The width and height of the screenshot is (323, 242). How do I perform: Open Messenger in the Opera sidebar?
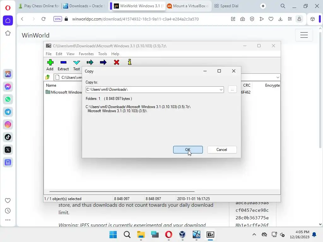[8, 87]
